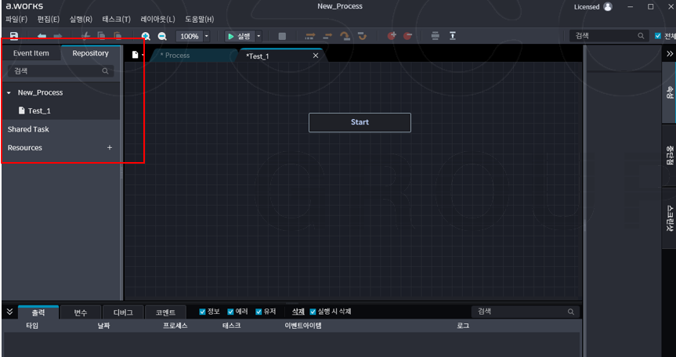The height and width of the screenshot is (357, 676).
Task: Click the new document icon beside the tabs
Action: [135, 55]
